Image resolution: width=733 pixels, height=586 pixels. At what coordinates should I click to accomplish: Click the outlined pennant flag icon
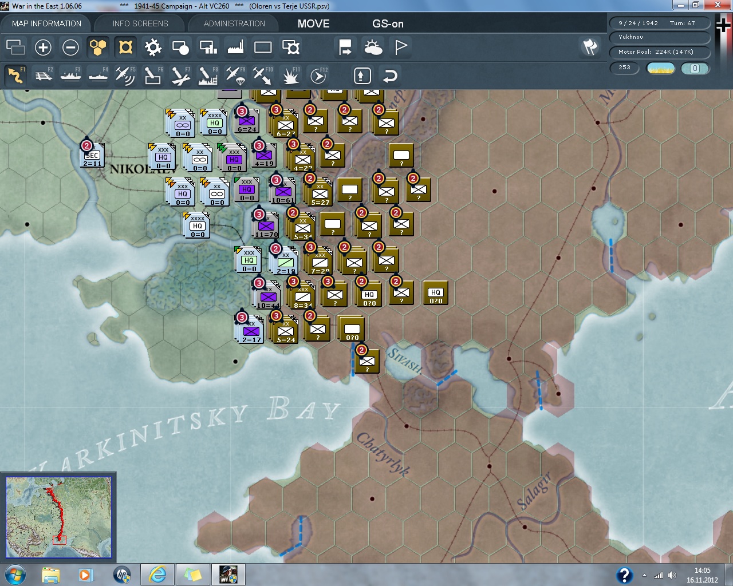coord(401,47)
